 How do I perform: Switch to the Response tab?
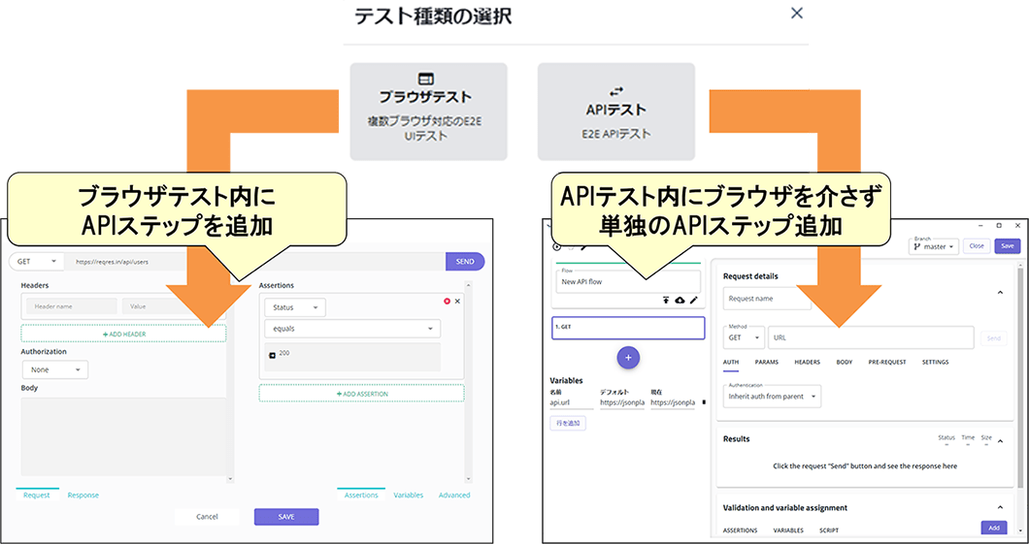click(83, 496)
